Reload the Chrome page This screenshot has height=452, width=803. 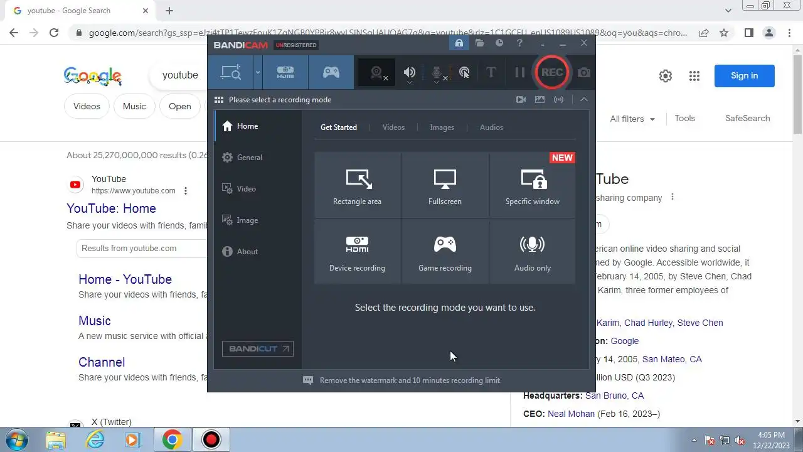point(54,33)
